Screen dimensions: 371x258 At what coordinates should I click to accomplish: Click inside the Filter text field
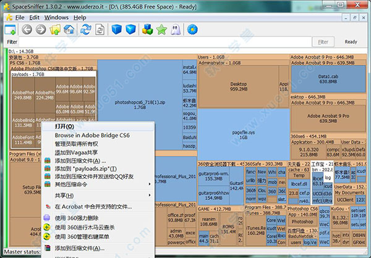165,42
